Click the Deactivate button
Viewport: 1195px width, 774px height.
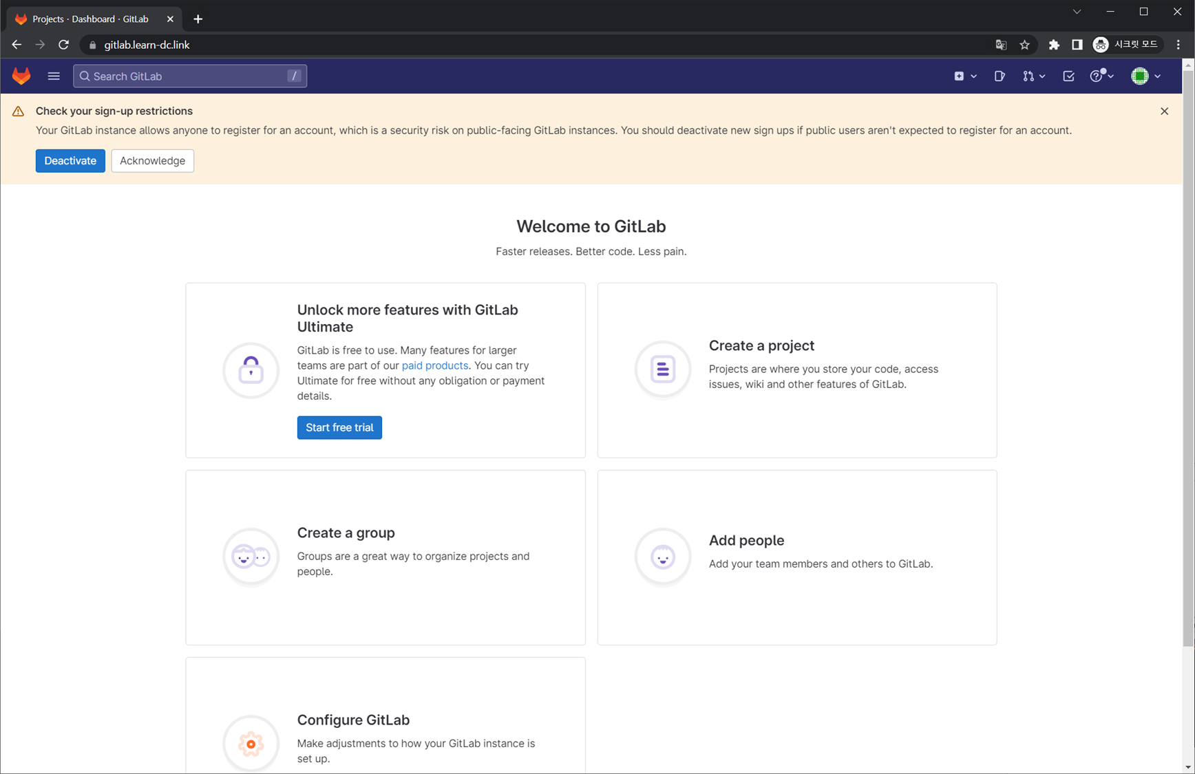point(70,161)
